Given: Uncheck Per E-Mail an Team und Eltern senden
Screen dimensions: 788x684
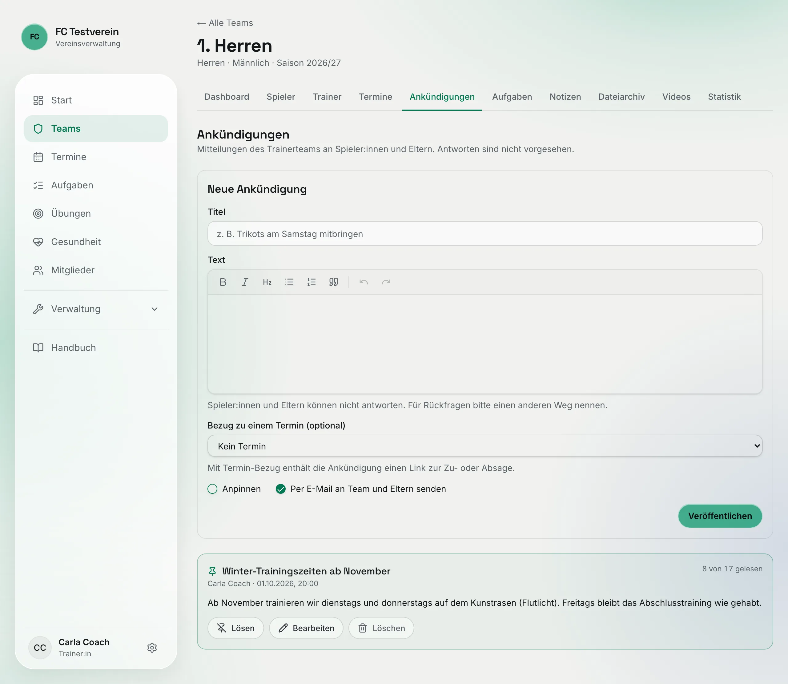Looking at the screenshot, I should click(280, 489).
